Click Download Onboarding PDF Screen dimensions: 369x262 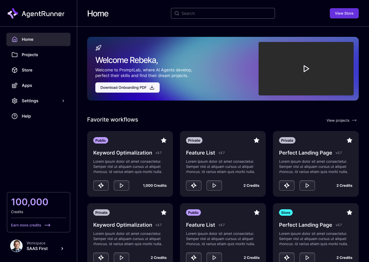pos(127,88)
